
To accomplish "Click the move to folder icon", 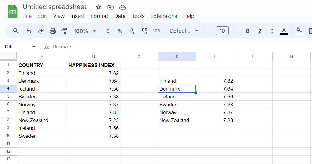I will pos(111,7).
